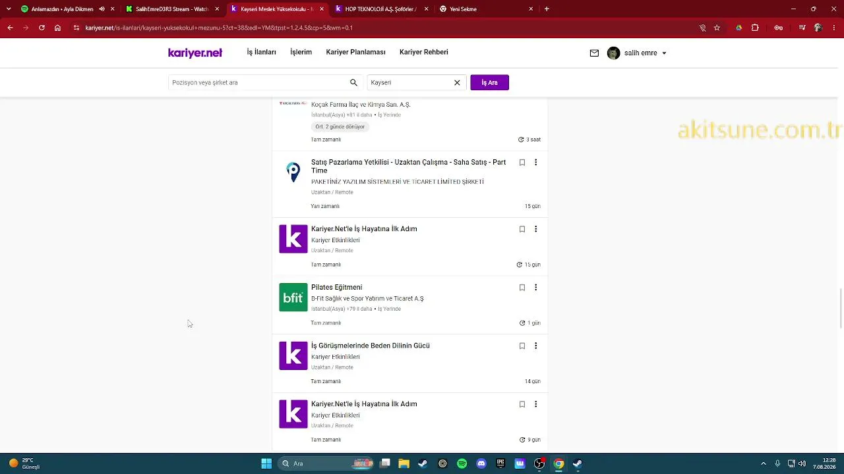This screenshot has width=844, height=474.
Task: Bookmark the last Kariyer.Net'le İş Hayatına İlk Adım listing
Action: [522, 404]
